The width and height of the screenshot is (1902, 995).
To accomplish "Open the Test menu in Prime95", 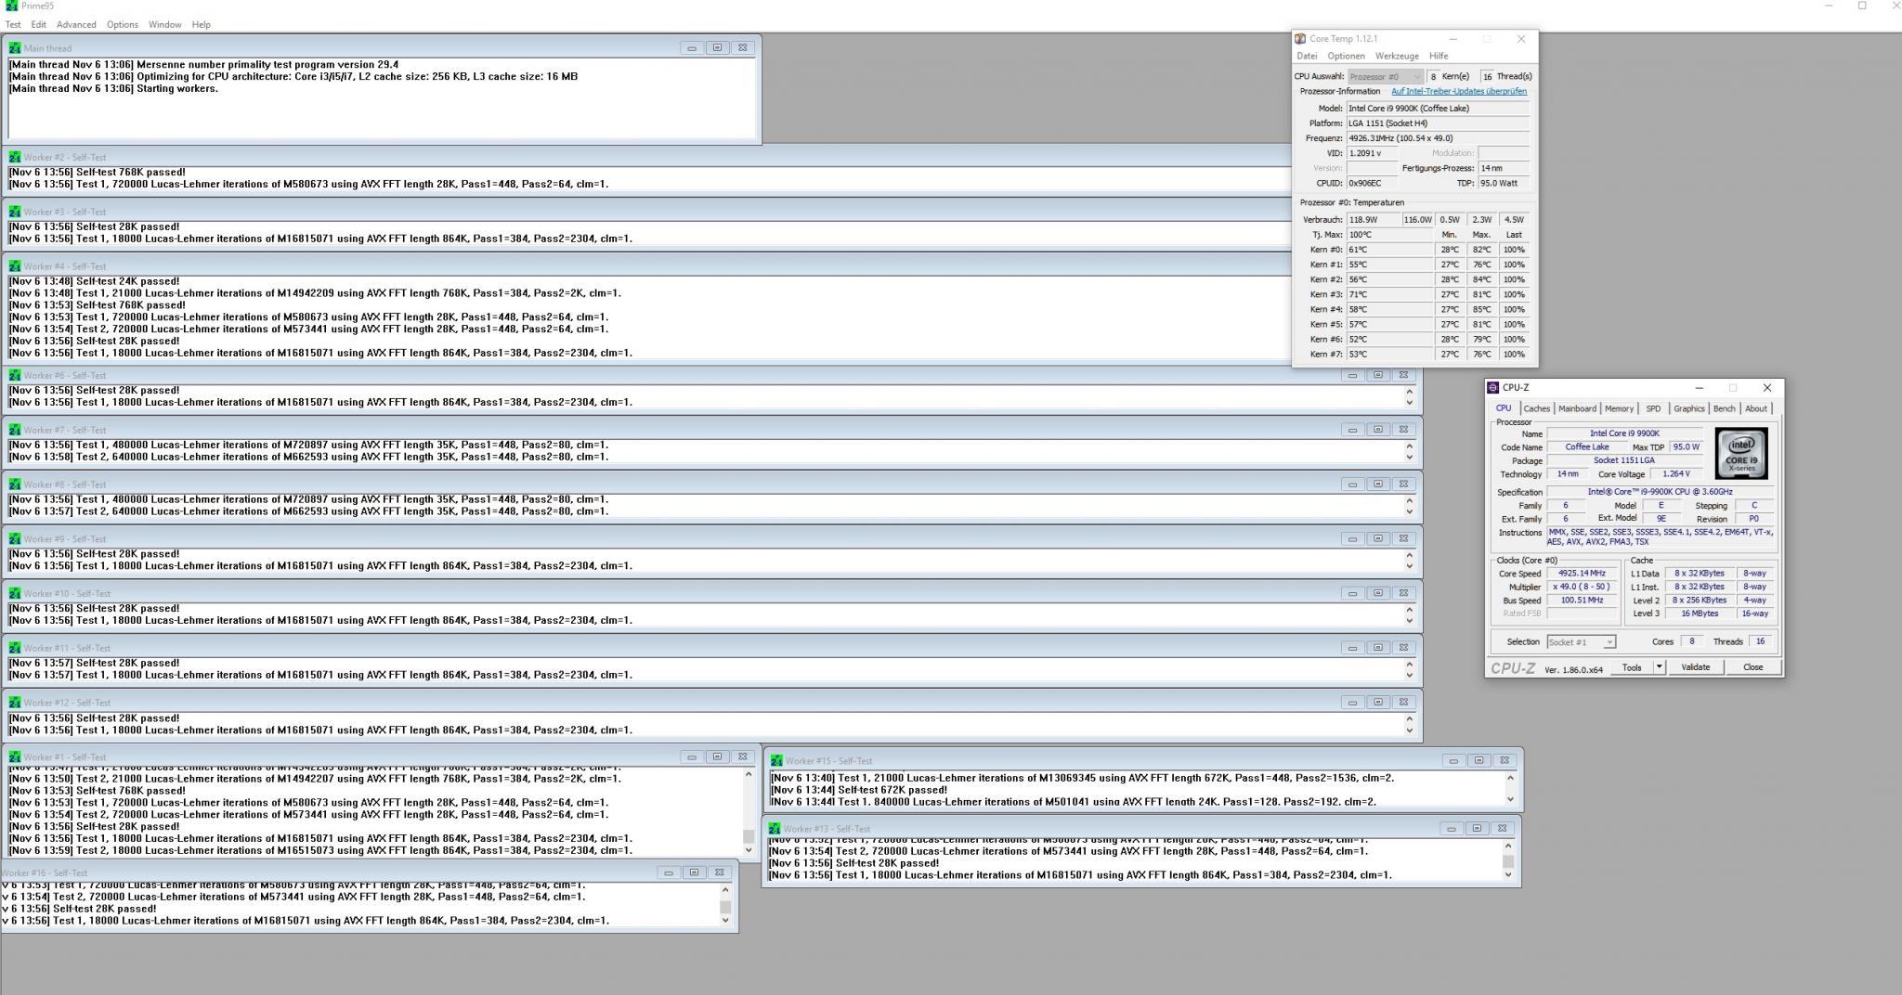I will (13, 24).
